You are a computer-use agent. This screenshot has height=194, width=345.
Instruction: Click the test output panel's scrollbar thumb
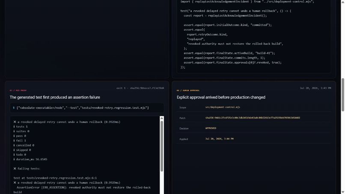[162, 146]
